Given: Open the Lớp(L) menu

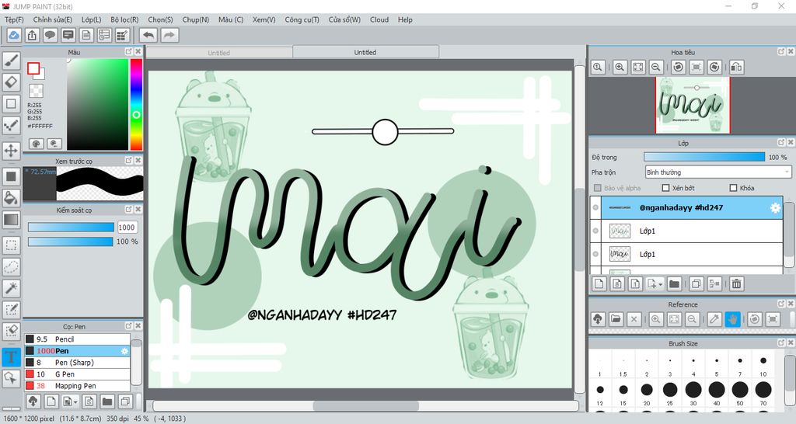Looking at the screenshot, I should (92, 19).
